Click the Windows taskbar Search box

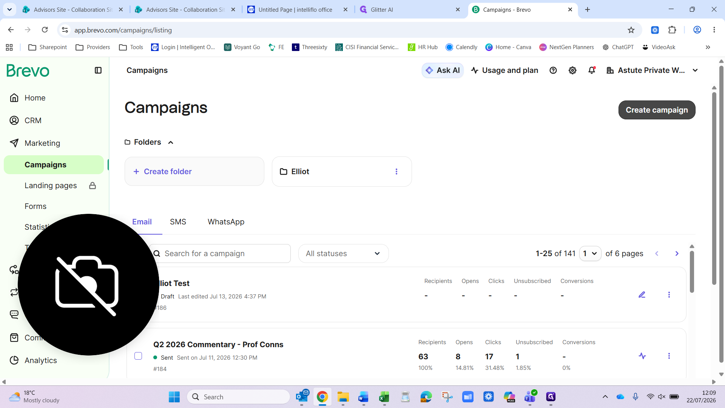coord(238,397)
